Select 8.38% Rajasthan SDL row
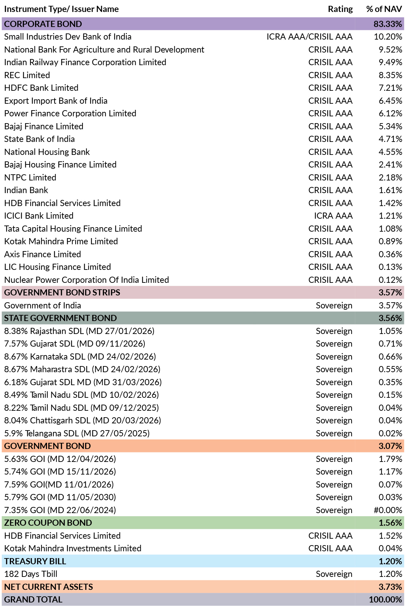Viewport: 407px width, 611px height. click(x=203, y=331)
